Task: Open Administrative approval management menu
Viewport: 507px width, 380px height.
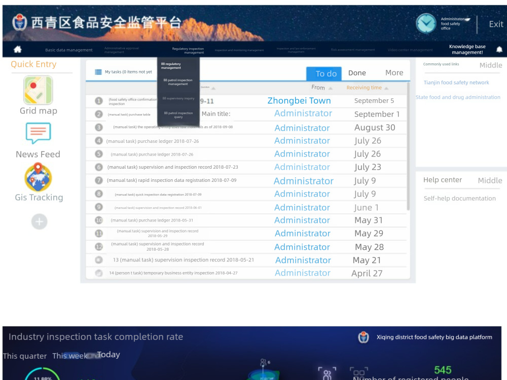Action: click(x=122, y=50)
